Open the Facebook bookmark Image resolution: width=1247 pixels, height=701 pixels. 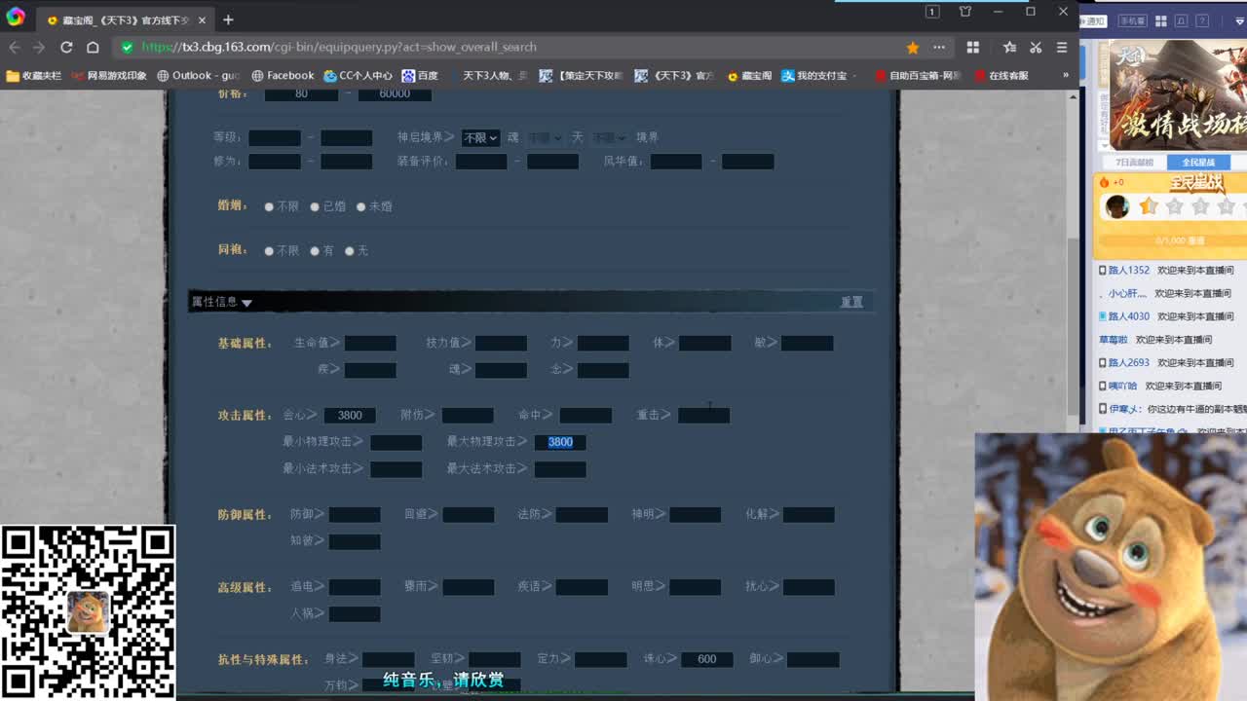(x=283, y=75)
